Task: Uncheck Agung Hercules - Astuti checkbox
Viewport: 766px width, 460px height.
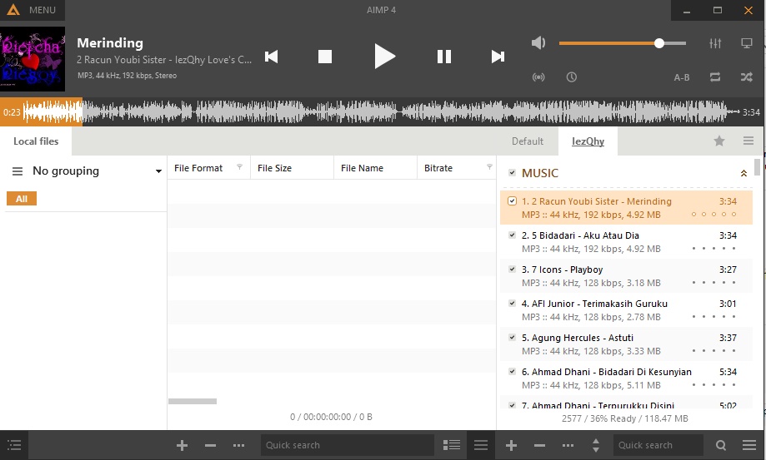Action: tap(512, 337)
